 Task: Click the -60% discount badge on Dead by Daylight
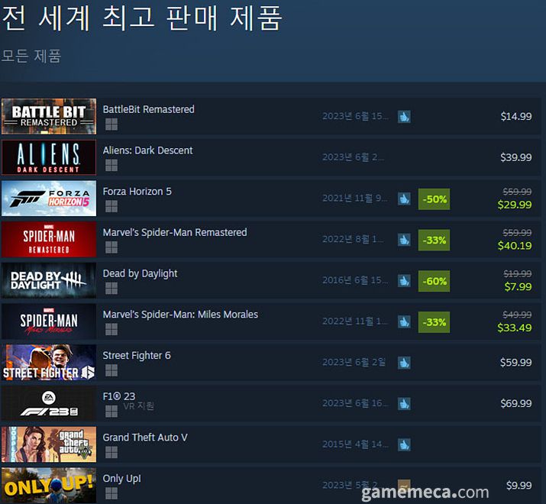434,281
